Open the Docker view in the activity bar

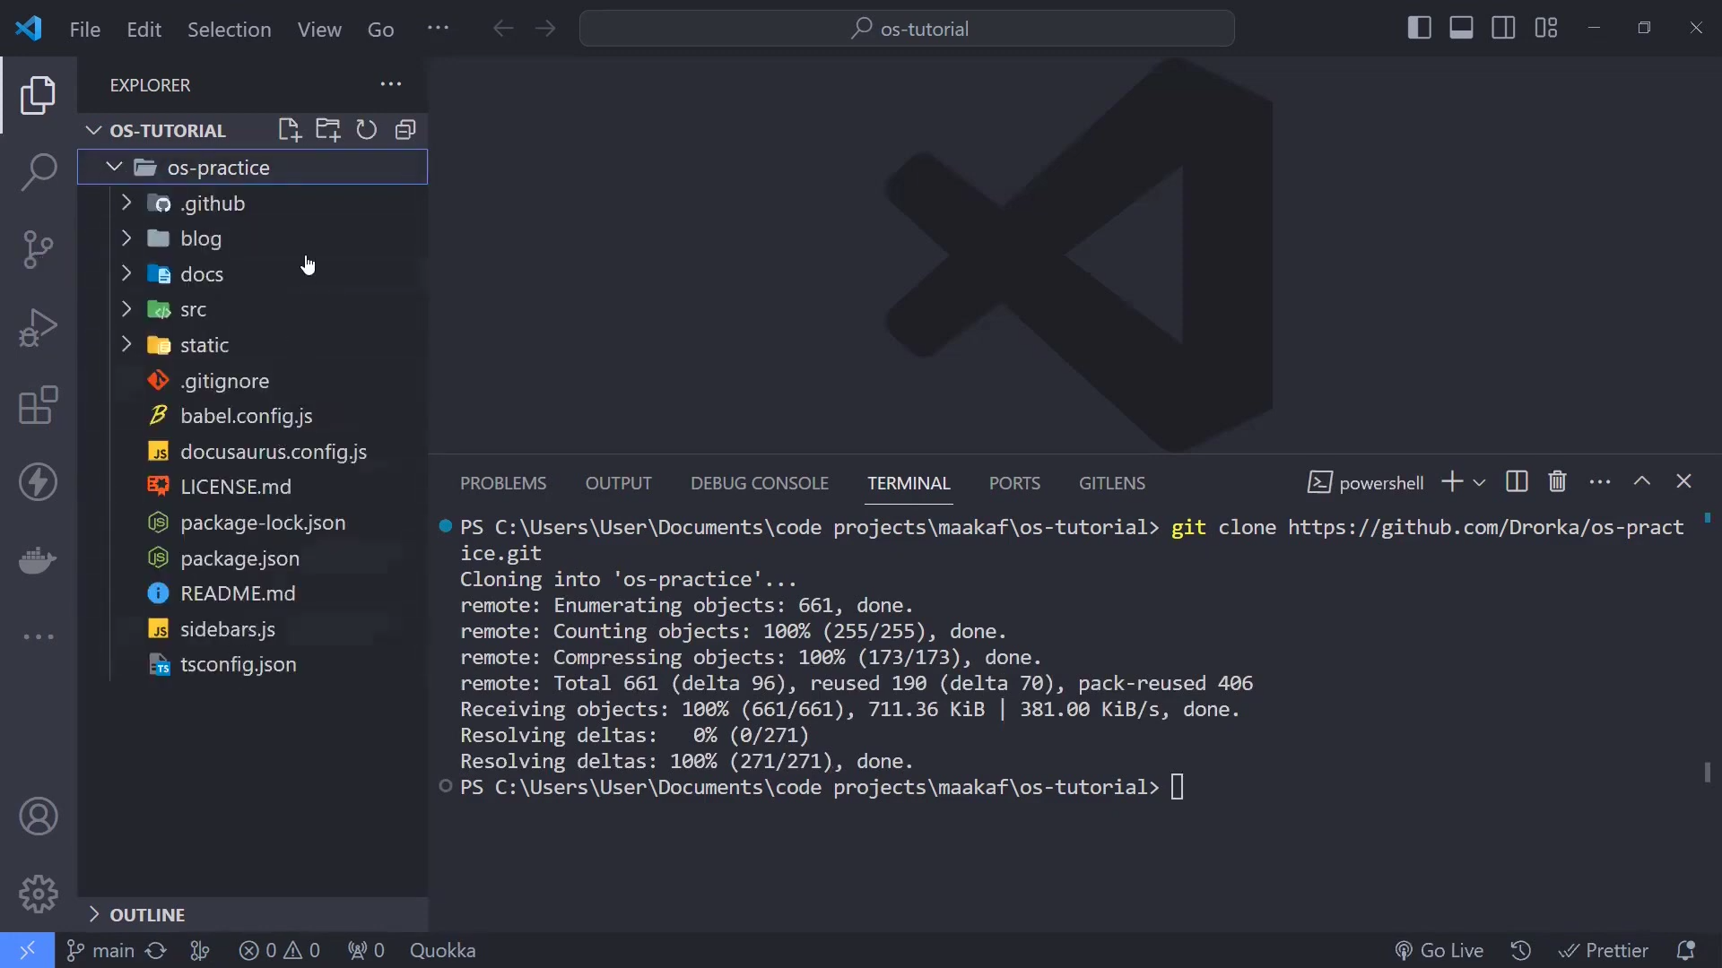click(x=38, y=561)
